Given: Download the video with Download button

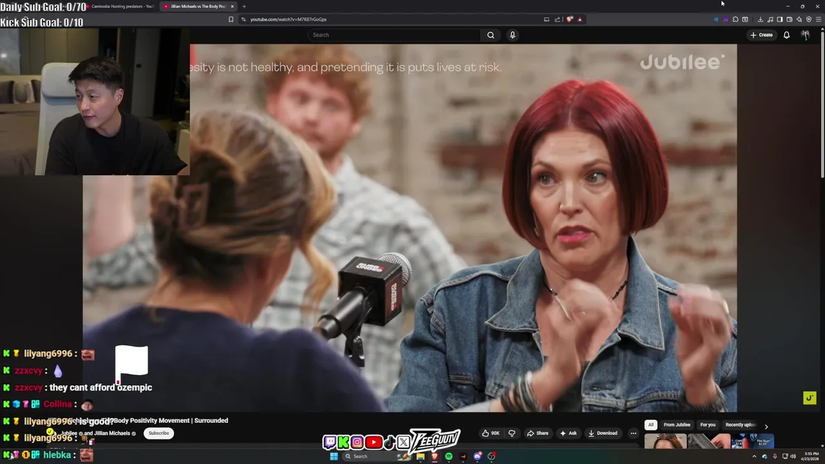Looking at the screenshot, I should (x=603, y=433).
